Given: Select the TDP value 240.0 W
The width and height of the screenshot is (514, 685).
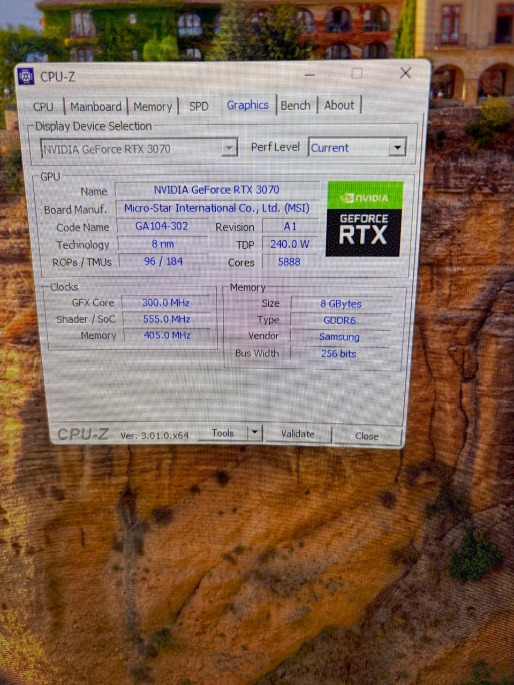Looking at the screenshot, I should click(290, 244).
